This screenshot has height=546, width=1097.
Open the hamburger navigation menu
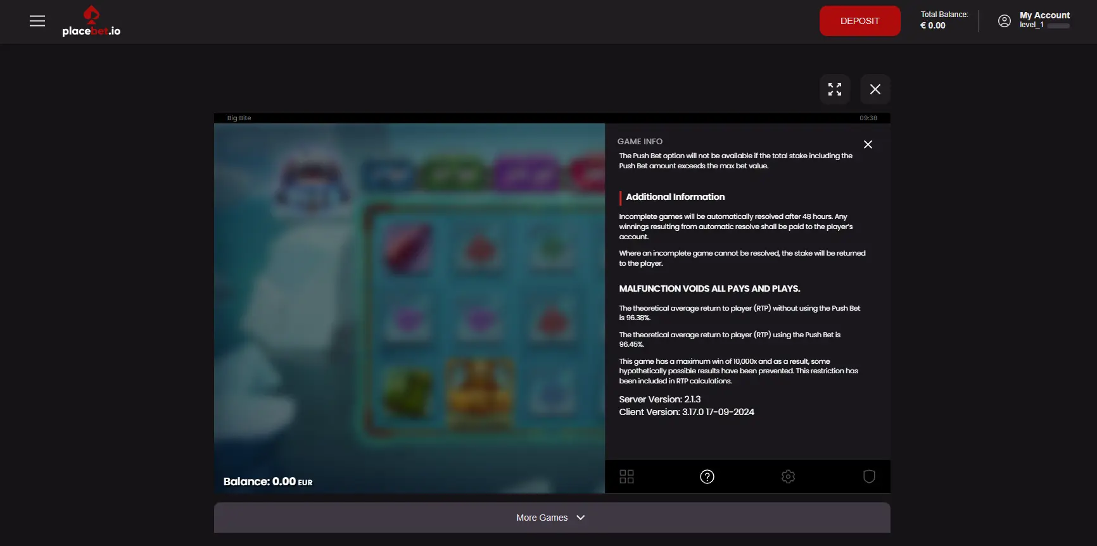pyautogui.click(x=37, y=21)
